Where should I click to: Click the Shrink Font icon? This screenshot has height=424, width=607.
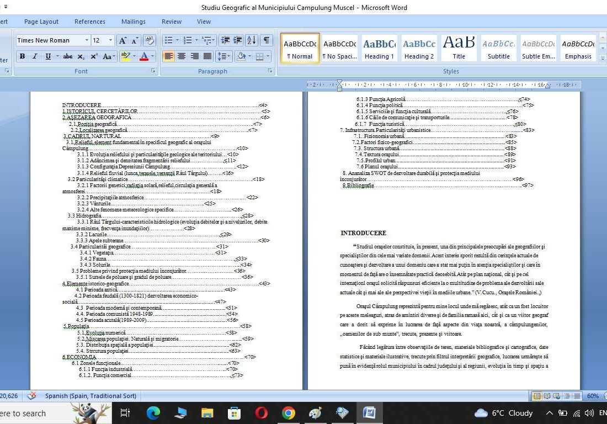click(134, 40)
